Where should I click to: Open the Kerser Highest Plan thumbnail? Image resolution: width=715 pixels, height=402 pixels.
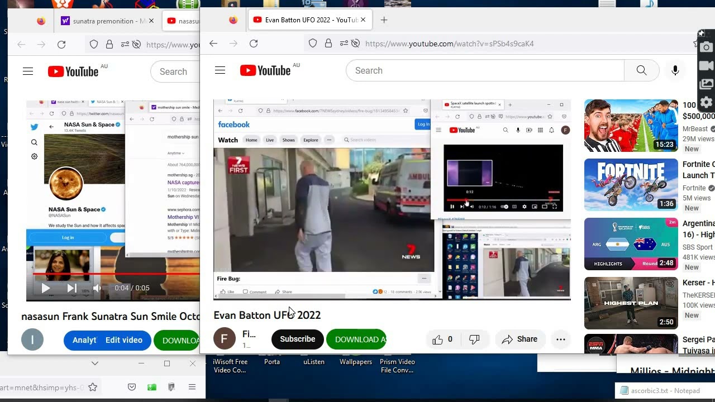[x=631, y=303]
